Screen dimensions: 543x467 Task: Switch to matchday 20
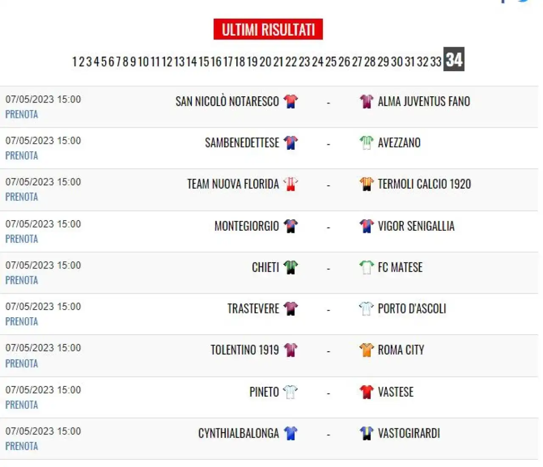[266, 62]
